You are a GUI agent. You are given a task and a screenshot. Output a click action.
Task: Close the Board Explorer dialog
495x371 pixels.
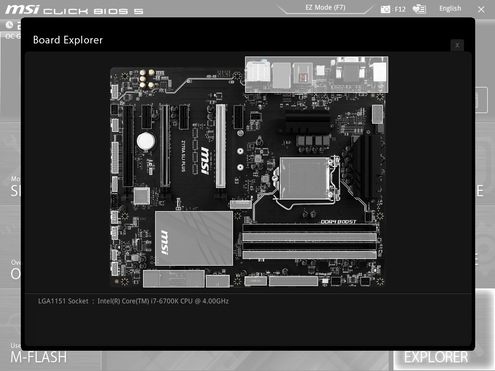tap(457, 45)
